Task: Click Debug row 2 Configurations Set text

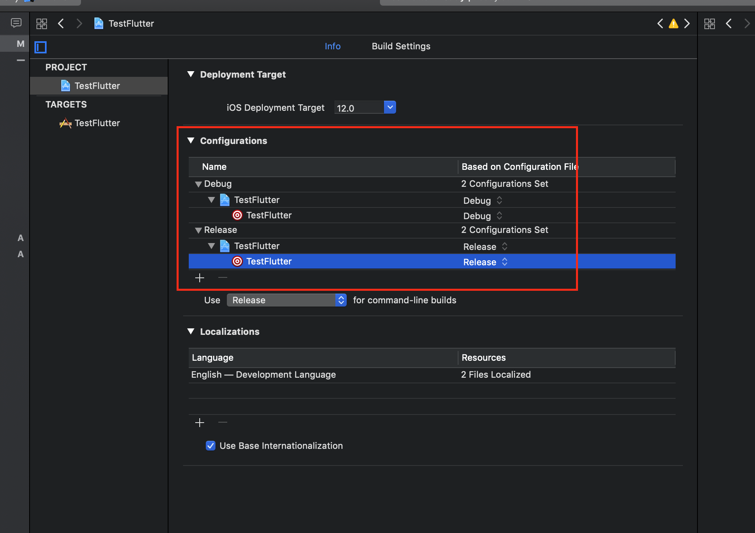Action: point(505,184)
